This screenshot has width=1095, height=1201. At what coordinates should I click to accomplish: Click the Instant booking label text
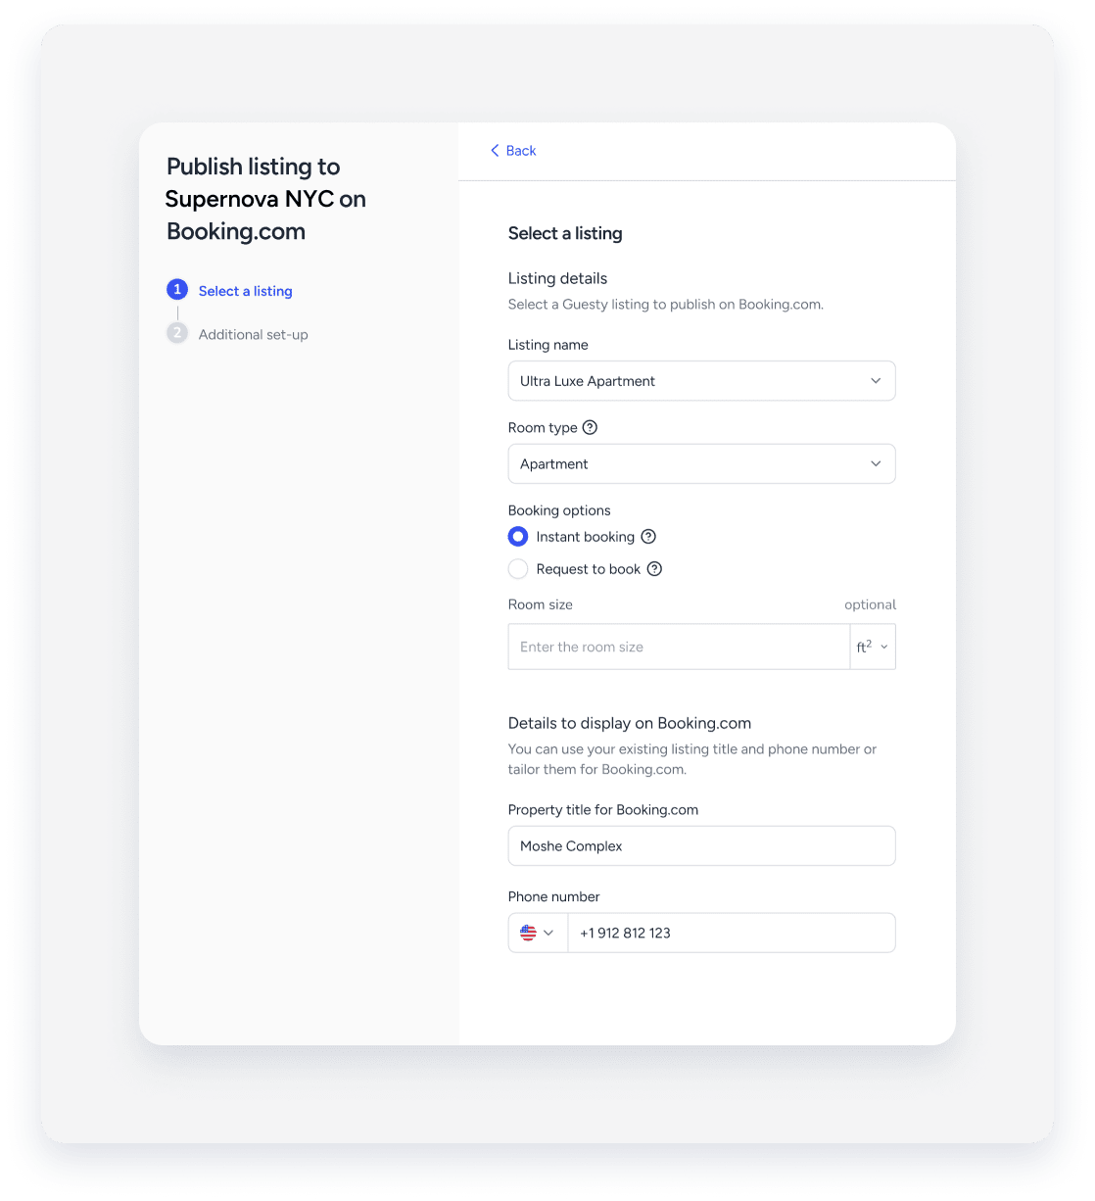(x=586, y=537)
